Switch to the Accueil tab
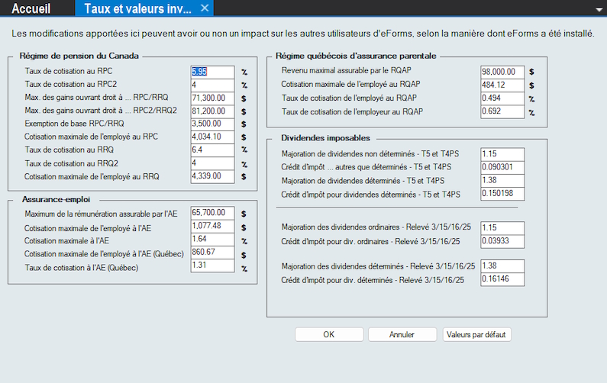This screenshot has height=383, width=607. 31,8
